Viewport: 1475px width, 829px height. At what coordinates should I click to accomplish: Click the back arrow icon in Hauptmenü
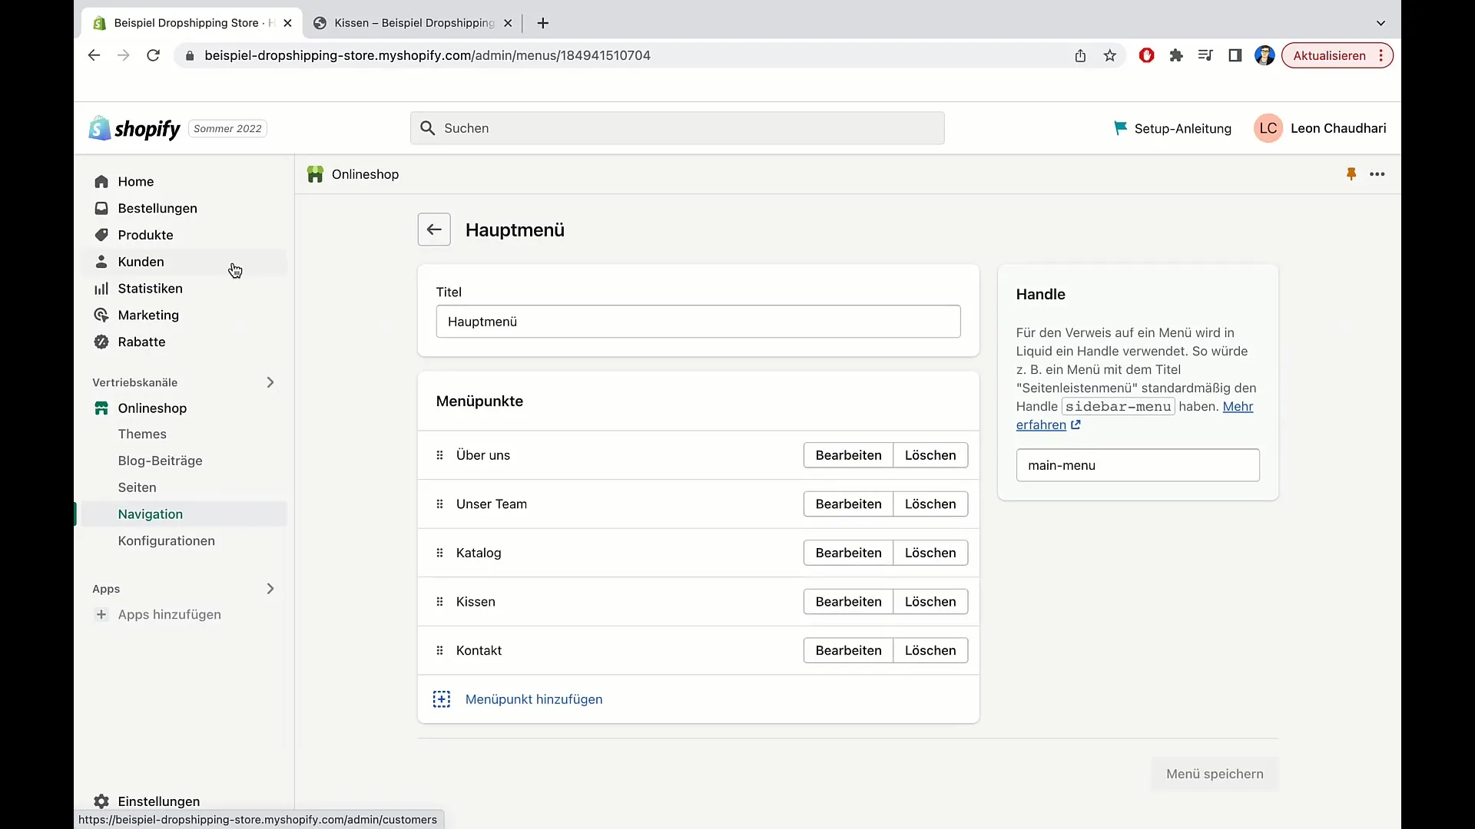point(435,230)
